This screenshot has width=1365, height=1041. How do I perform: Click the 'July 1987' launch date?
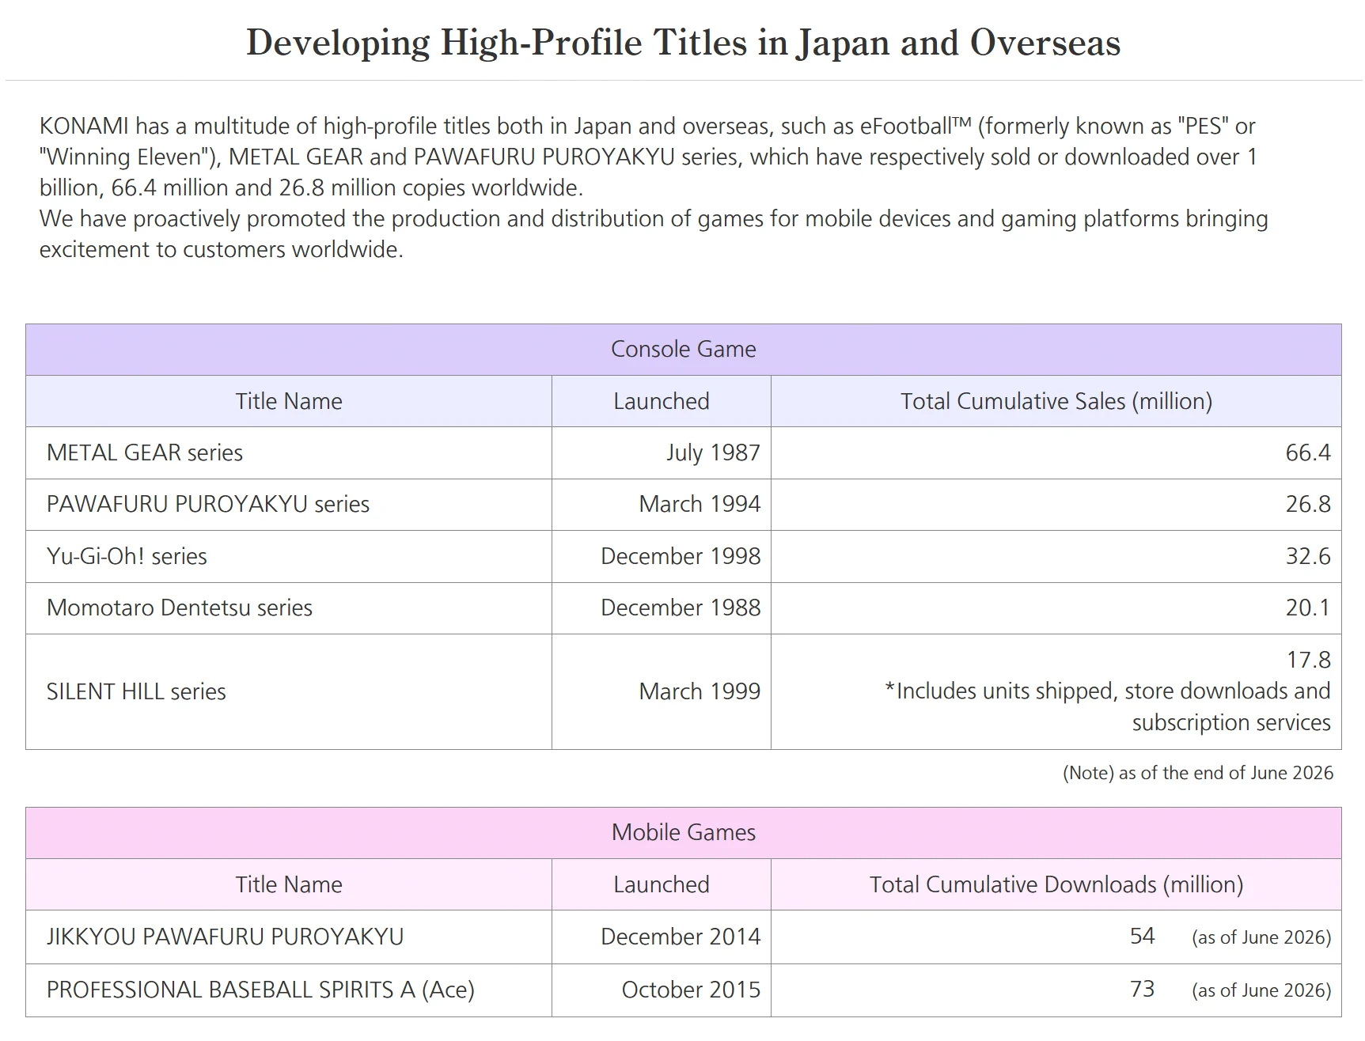coord(713,452)
